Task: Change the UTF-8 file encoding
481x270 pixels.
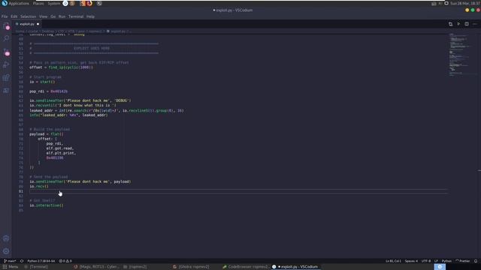Action: 426,261
